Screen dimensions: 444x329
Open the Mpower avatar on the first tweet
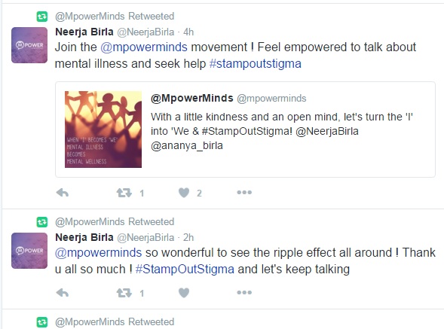29,45
